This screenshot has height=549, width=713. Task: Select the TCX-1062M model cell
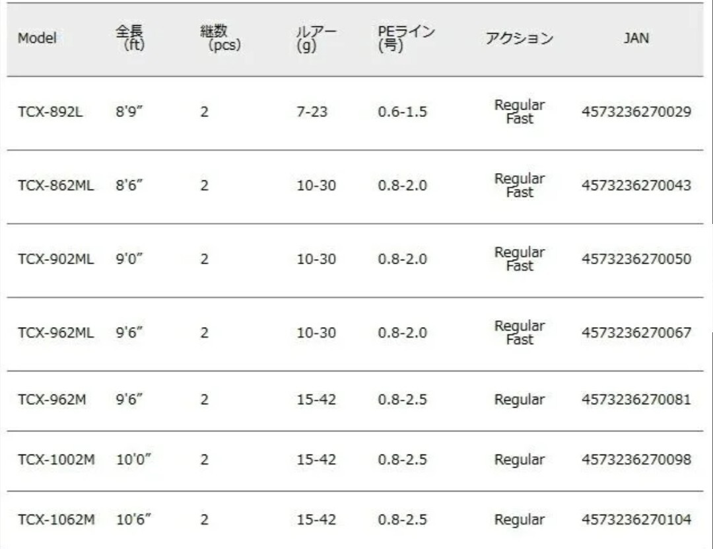(55, 520)
